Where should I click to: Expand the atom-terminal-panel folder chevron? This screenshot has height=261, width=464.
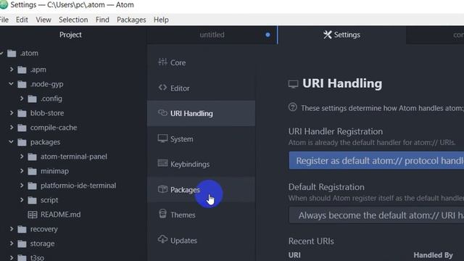[22, 157]
